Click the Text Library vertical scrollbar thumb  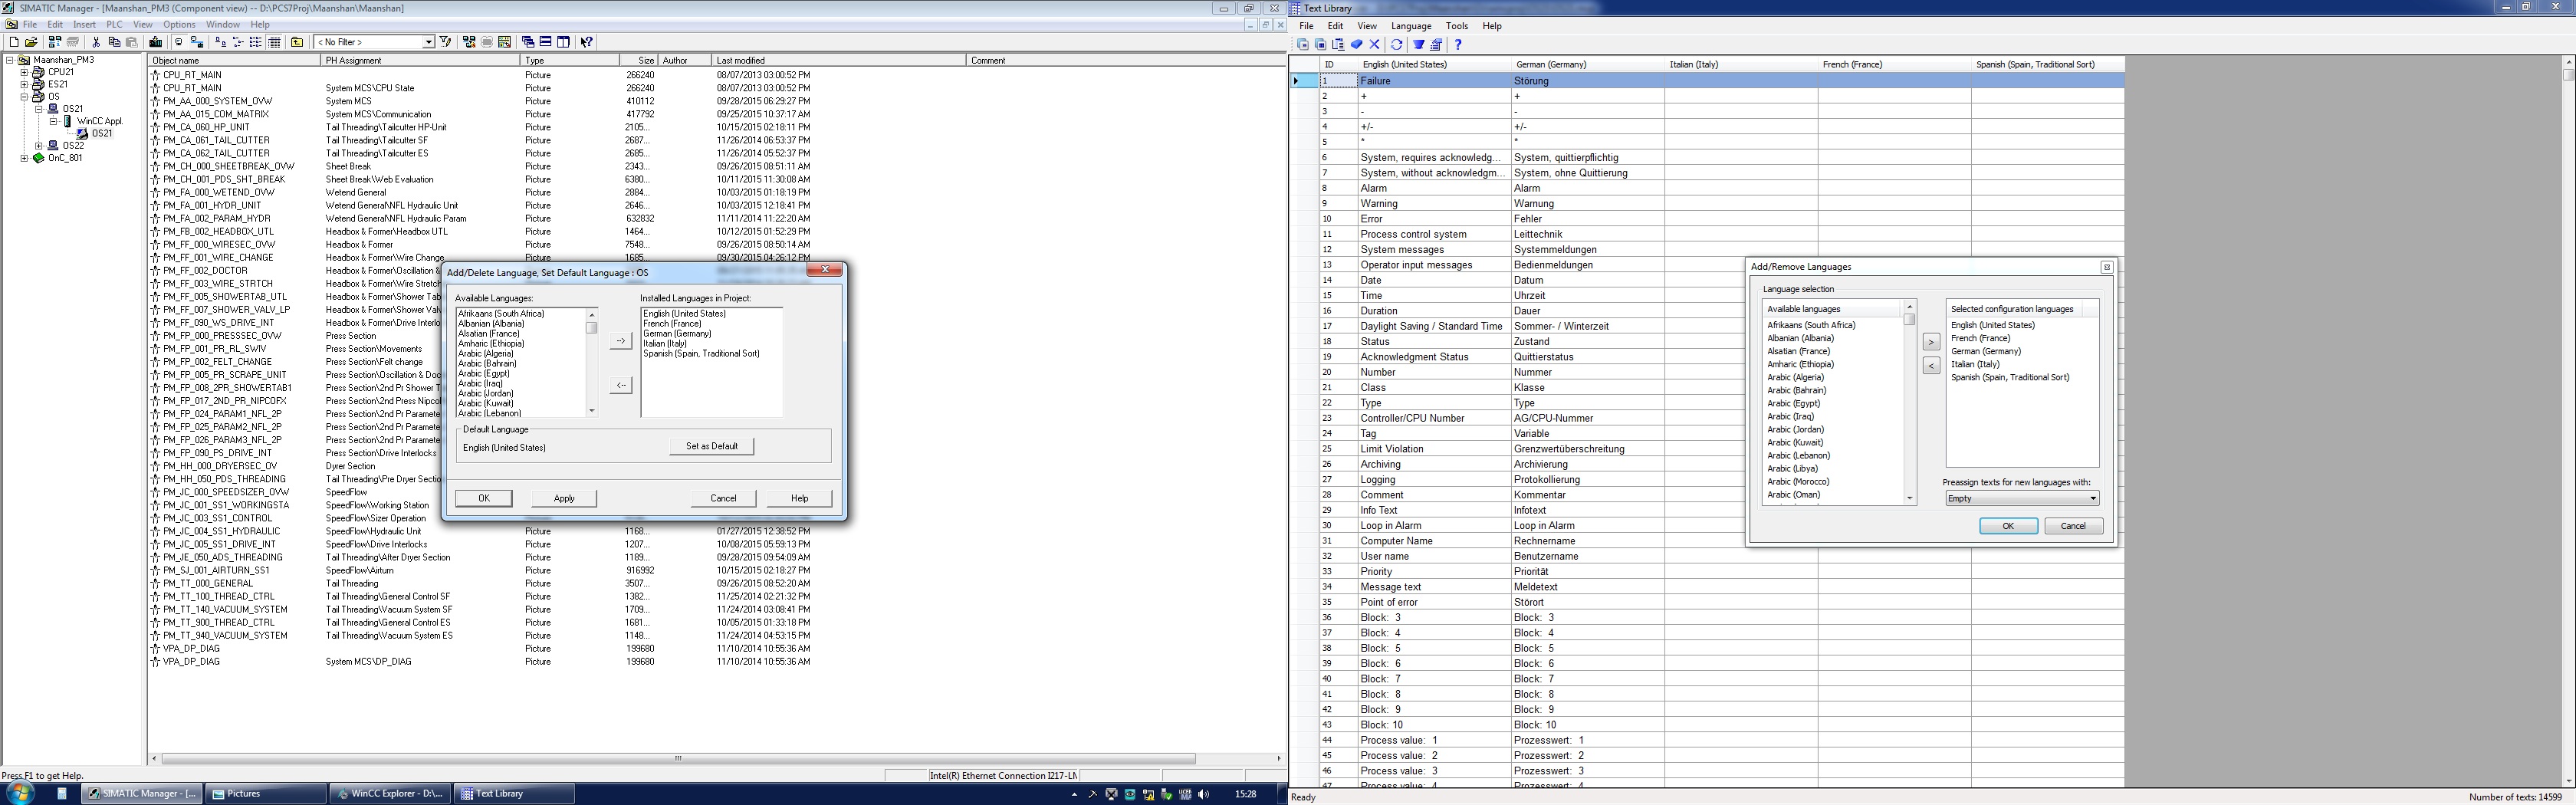tap(2568, 75)
